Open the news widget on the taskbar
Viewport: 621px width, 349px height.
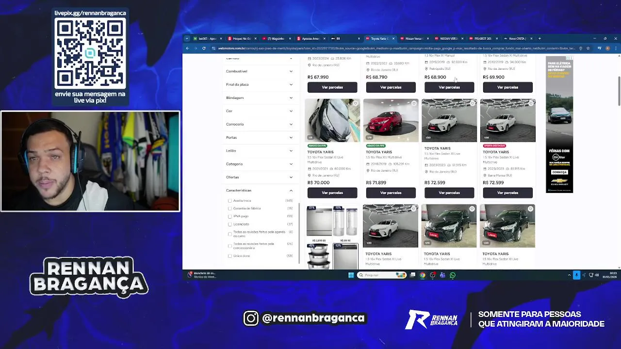tap(202, 275)
